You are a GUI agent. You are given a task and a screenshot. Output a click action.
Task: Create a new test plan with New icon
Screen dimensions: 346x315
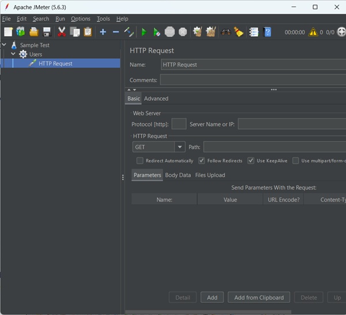8,32
